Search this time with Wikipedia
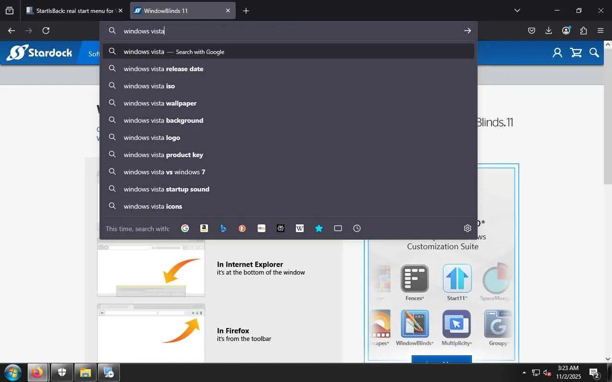 300,228
